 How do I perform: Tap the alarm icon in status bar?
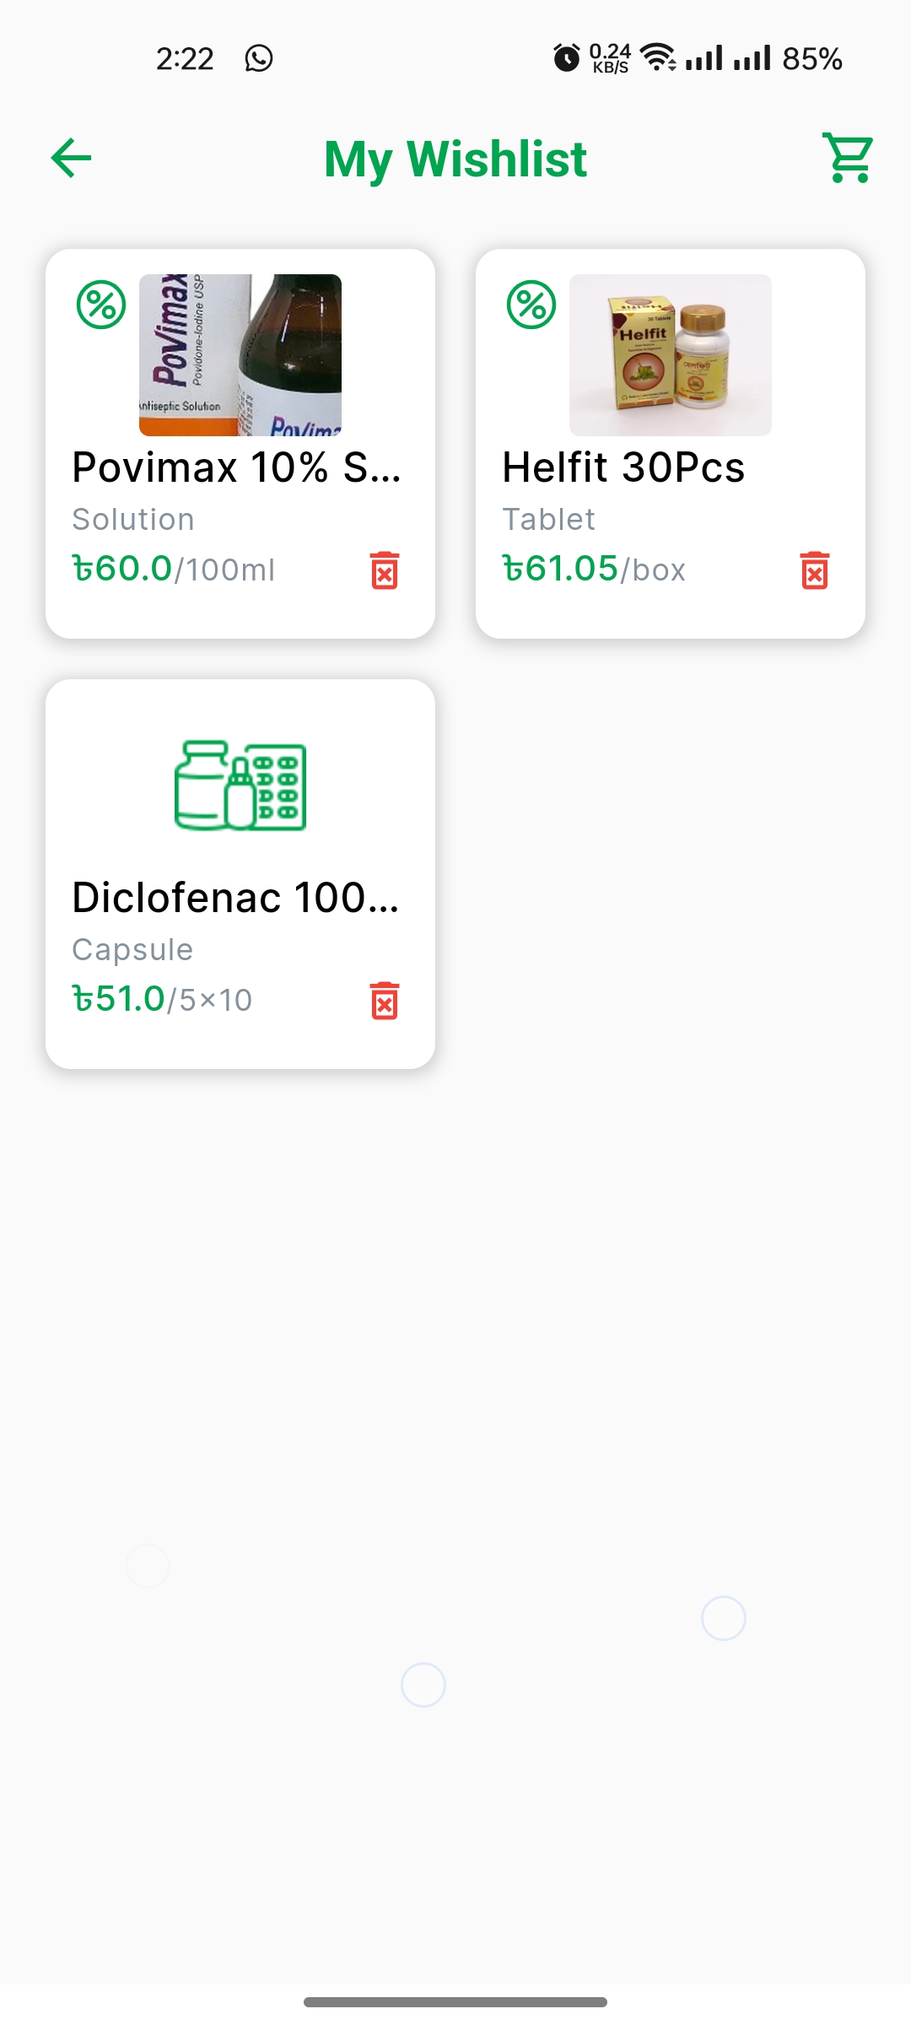click(567, 58)
